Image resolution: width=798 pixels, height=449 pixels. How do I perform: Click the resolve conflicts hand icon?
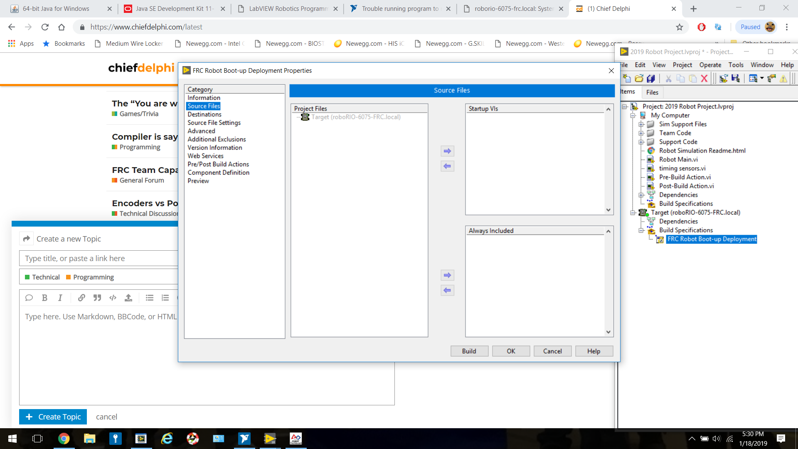click(772, 78)
